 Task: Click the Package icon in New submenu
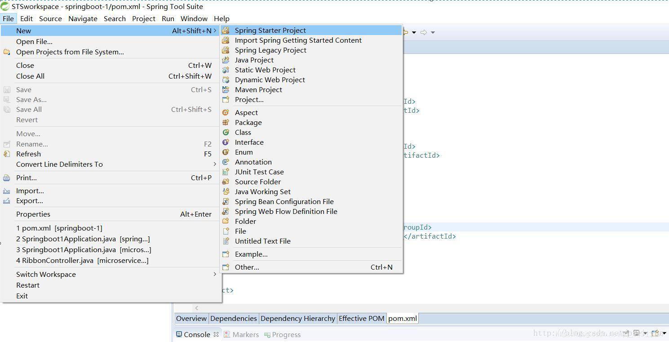(226, 123)
